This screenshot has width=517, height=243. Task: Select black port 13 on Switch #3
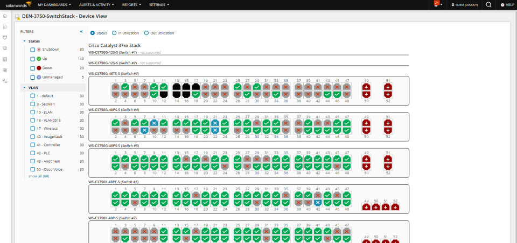[177, 87]
